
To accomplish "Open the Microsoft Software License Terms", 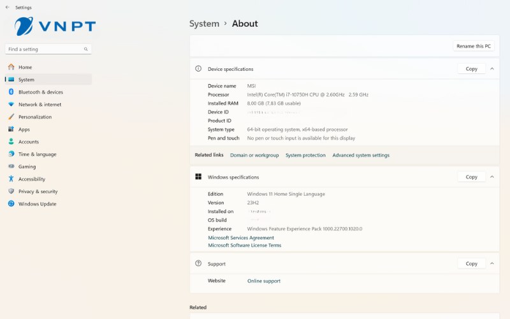I will pyautogui.click(x=244, y=246).
